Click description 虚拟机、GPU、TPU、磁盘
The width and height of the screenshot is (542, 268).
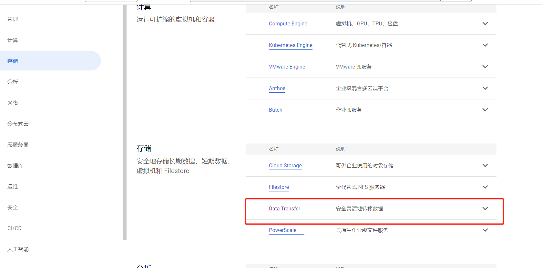point(367,23)
